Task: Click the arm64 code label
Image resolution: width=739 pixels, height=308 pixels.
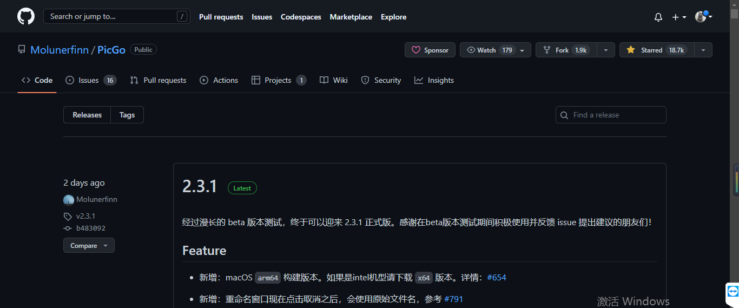Action: tap(268, 278)
